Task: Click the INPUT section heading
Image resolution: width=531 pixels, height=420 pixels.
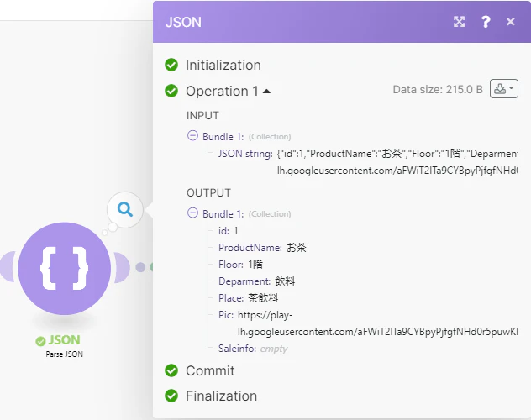Action: tap(202, 116)
